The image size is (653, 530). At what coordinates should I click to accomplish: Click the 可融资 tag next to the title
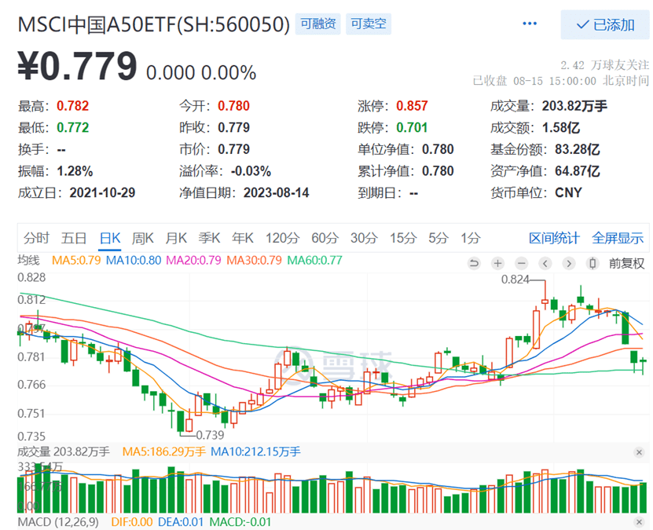click(317, 24)
